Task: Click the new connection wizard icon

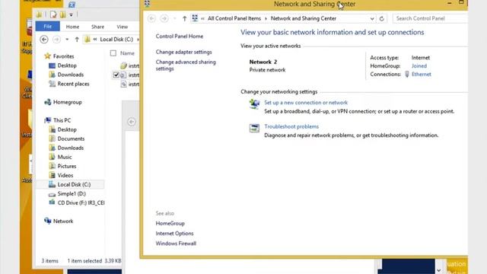Action: tap(254, 104)
